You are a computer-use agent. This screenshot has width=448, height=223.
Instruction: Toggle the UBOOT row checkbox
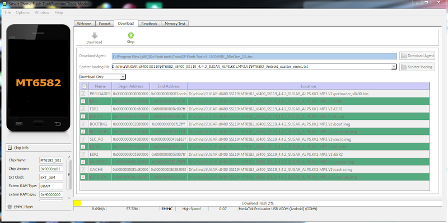click(83, 117)
